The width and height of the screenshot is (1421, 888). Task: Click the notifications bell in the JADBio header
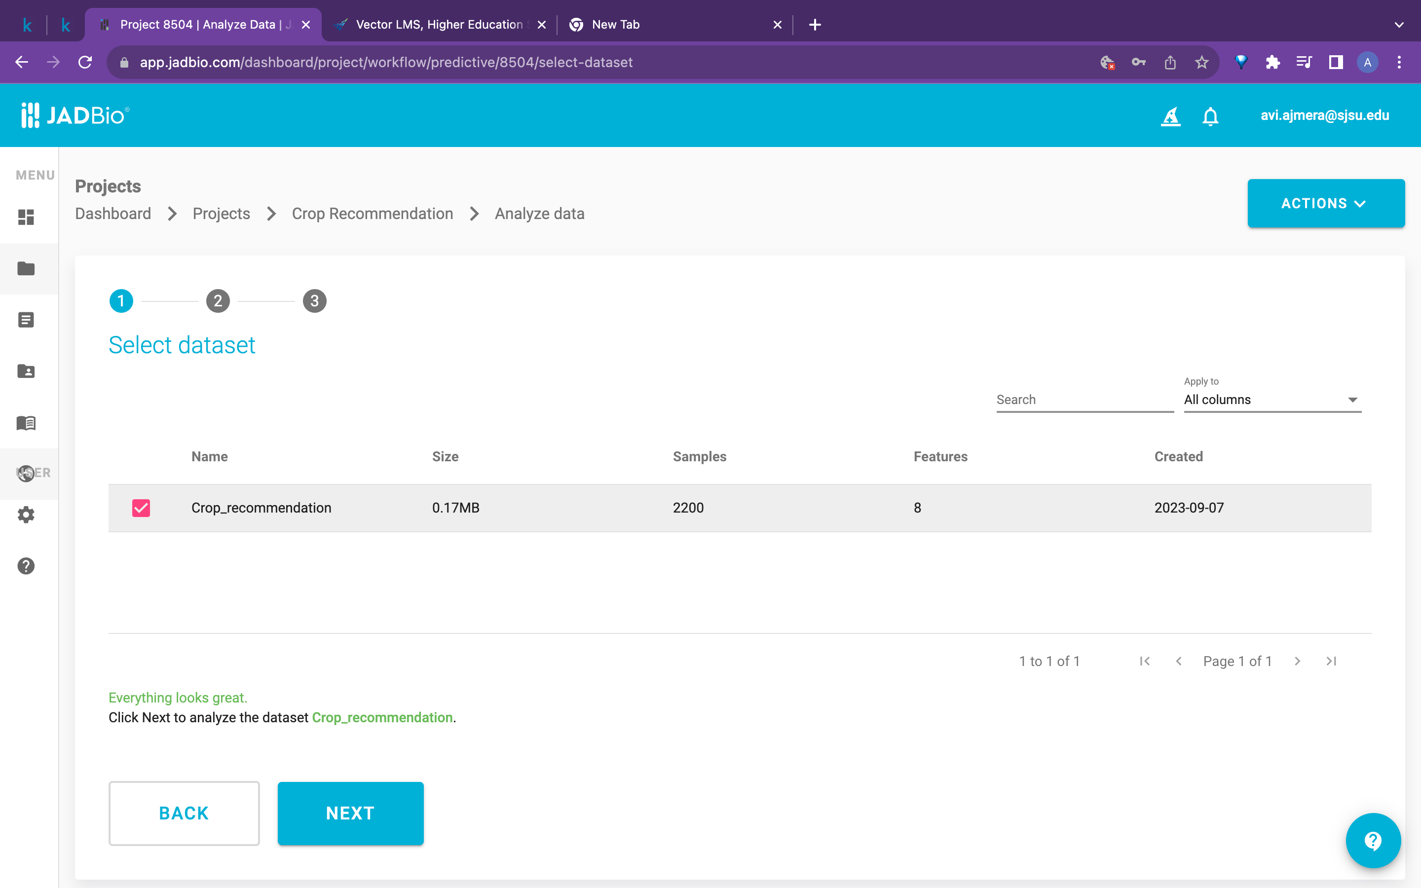point(1210,116)
